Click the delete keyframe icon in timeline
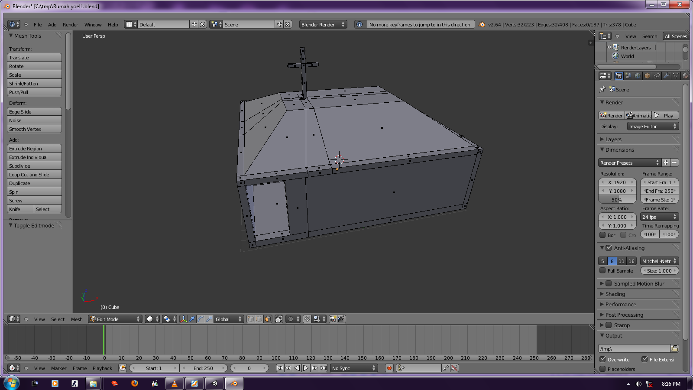The image size is (693, 390). 454,368
